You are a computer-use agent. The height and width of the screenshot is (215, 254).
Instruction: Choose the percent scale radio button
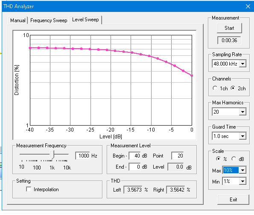pyautogui.click(x=219, y=159)
